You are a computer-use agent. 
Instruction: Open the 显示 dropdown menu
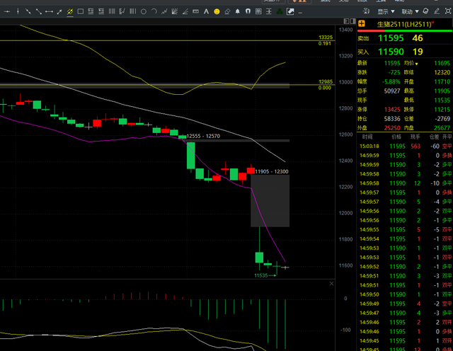[x=386, y=11]
